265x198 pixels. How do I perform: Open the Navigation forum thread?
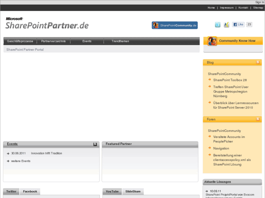(x=221, y=149)
